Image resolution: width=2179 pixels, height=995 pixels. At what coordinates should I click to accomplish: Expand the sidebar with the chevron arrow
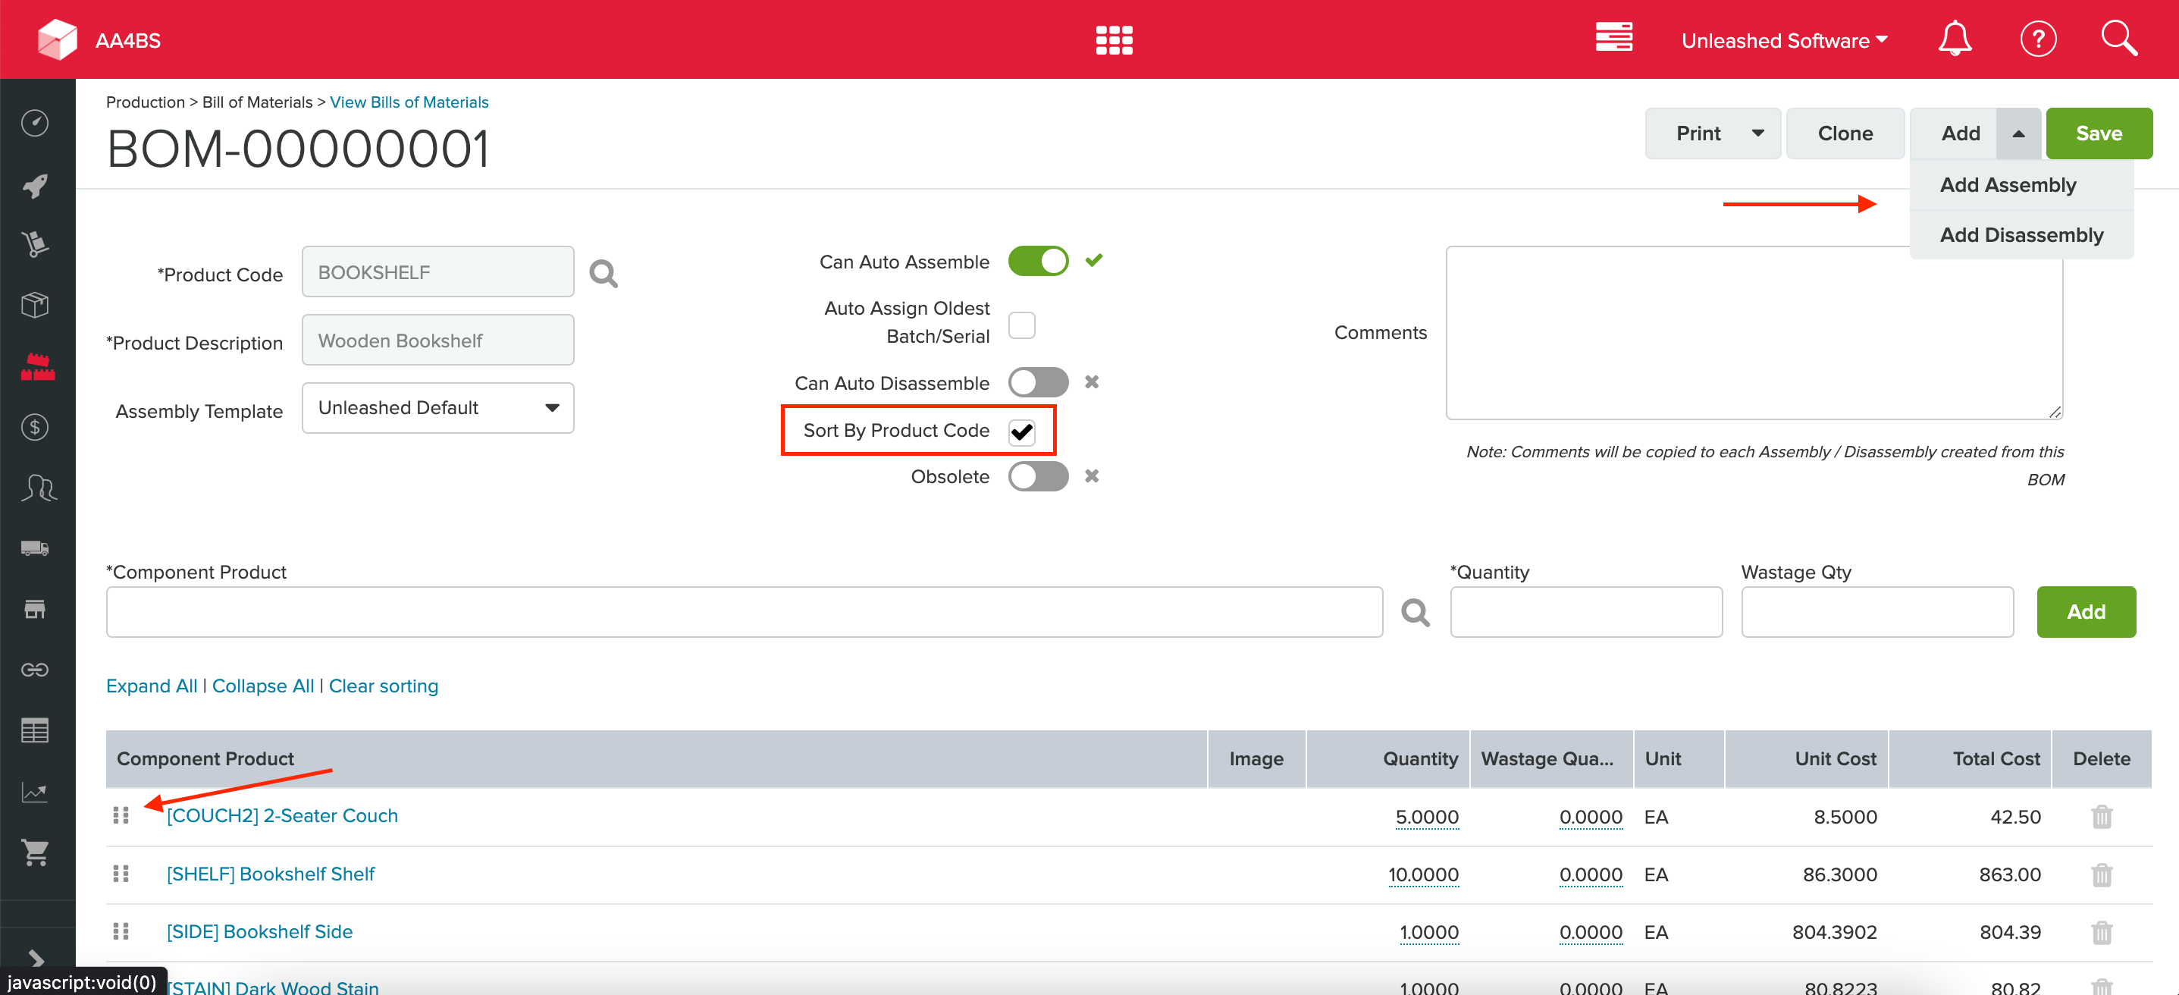(36, 959)
